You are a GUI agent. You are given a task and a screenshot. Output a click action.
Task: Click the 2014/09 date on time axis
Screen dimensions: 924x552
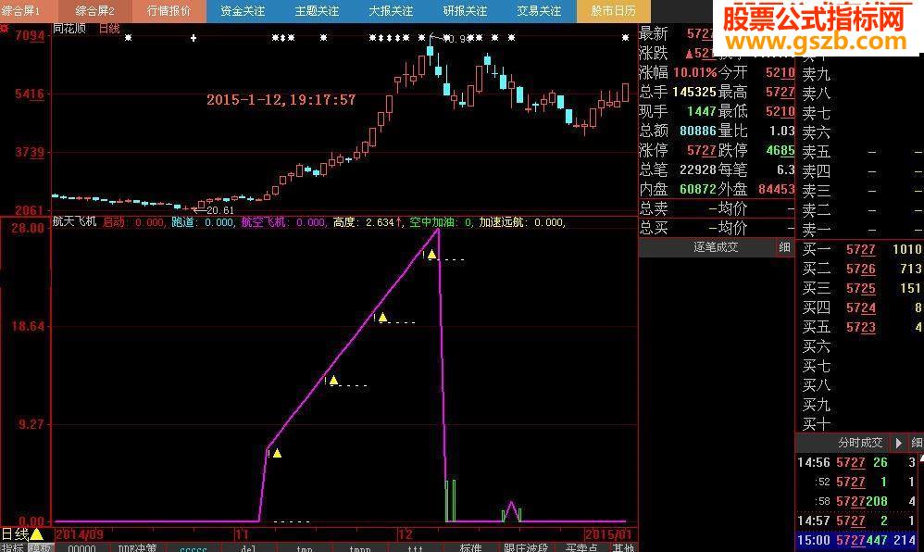click(79, 534)
